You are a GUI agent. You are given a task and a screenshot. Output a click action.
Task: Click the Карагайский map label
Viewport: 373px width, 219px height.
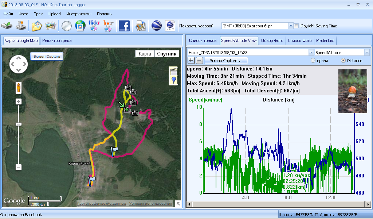coord(79,164)
